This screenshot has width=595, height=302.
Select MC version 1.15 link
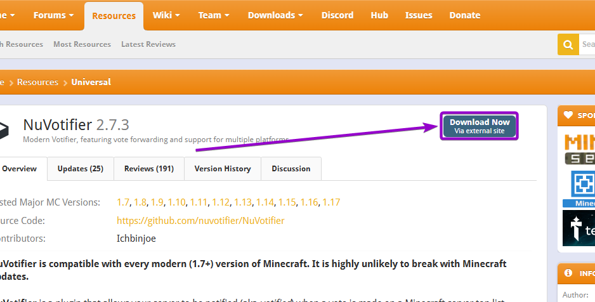point(287,202)
